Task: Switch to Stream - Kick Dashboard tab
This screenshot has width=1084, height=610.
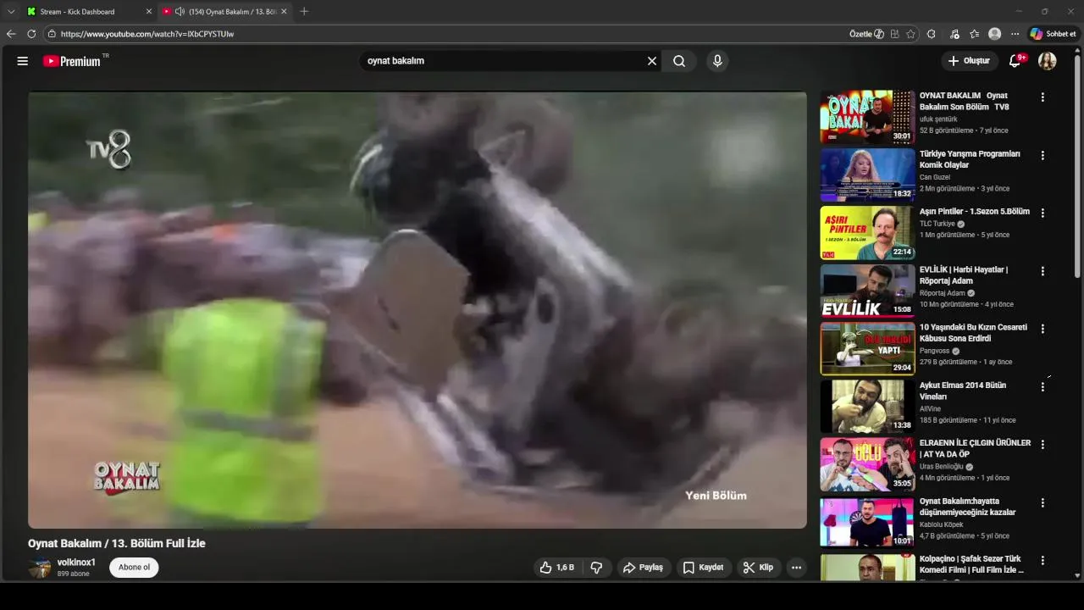Action: click(x=89, y=12)
